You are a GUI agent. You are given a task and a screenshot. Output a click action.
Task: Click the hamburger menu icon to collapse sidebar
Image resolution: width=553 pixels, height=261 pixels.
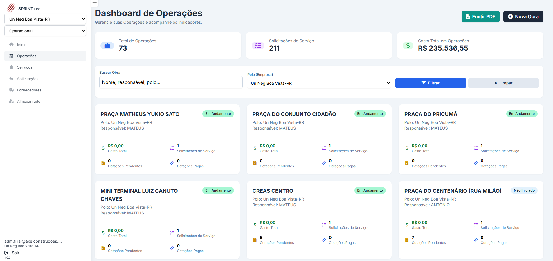click(x=94, y=3)
